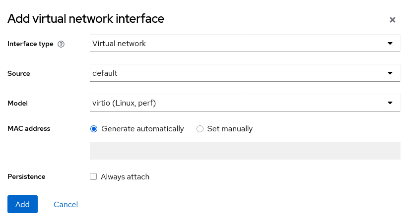Image resolution: width=403 pixels, height=224 pixels.
Task: Choose the Set manually radio button
Action: click(x=200, y=129)
